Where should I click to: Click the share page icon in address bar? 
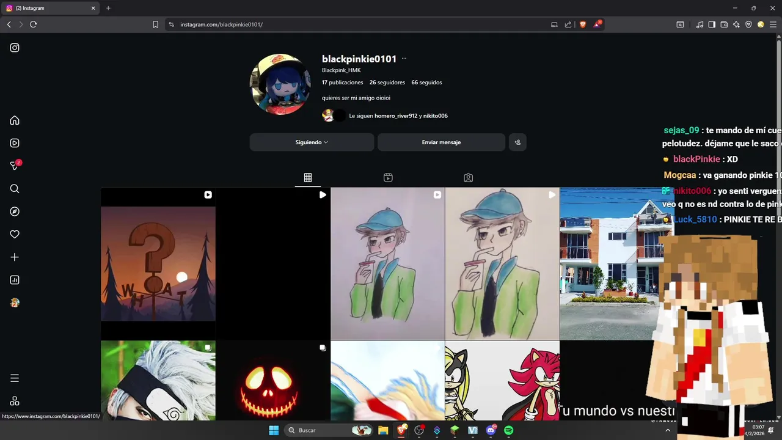point(568,24)
